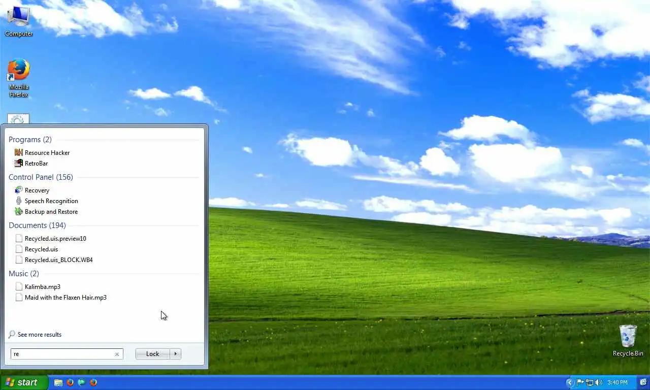Open Speech Recognition from Control Panel results
Image resolution: width=650 pixels, height=390 pixels.
pyautogui.click(x=46, y=201)
